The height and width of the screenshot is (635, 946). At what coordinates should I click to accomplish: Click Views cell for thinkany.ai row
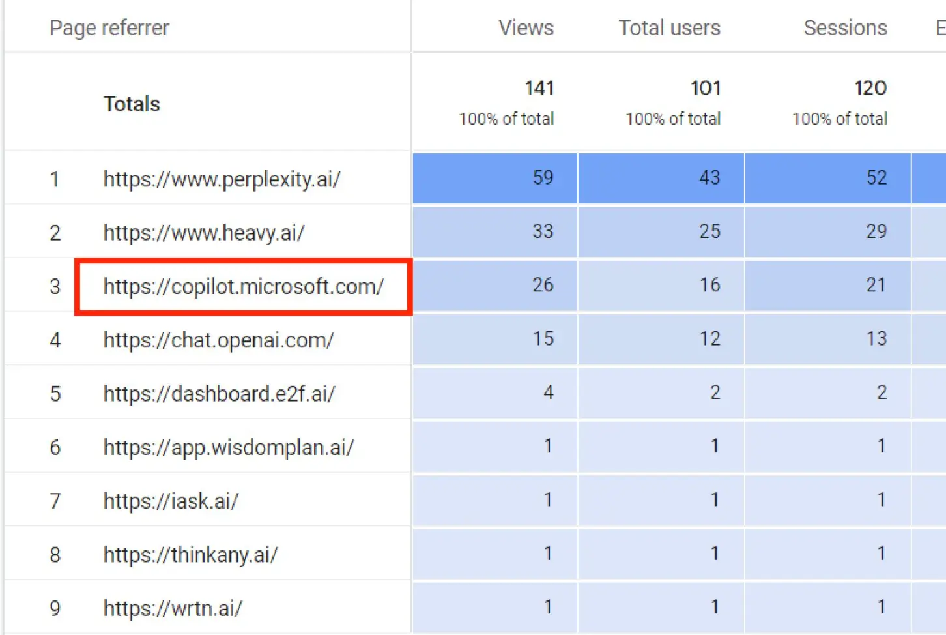[495, 554]
